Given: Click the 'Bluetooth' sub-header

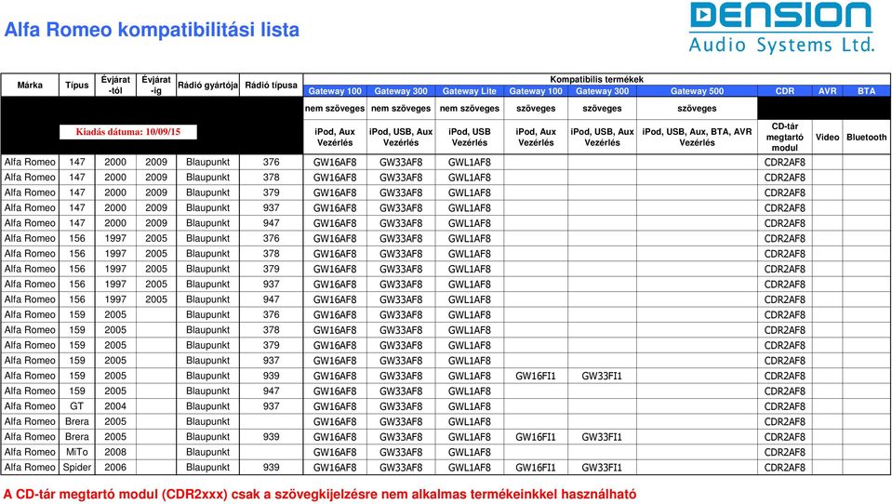Looking at the screenshot, I should click(866, 137).
